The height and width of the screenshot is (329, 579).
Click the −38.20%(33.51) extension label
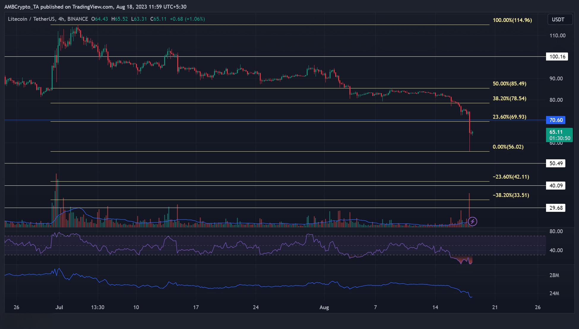[x=511, y=195]
